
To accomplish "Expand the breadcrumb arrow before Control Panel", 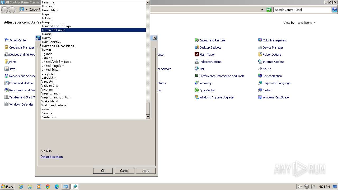I will [x=27, y=10].
